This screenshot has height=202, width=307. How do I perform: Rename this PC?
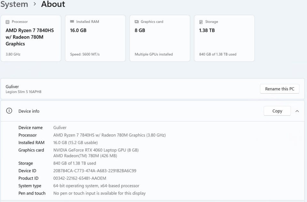pos(279,89)
